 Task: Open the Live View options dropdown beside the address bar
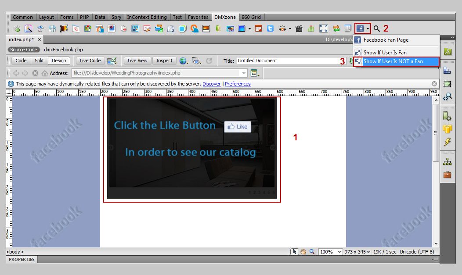coord(255,73)
